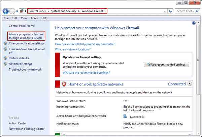Click Incoming connections label
The height and width of the screenshot is (137, 202).
click(71, 107)
